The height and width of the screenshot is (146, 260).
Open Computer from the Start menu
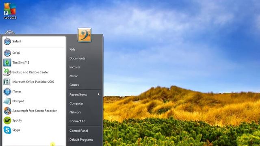(76, 103)
